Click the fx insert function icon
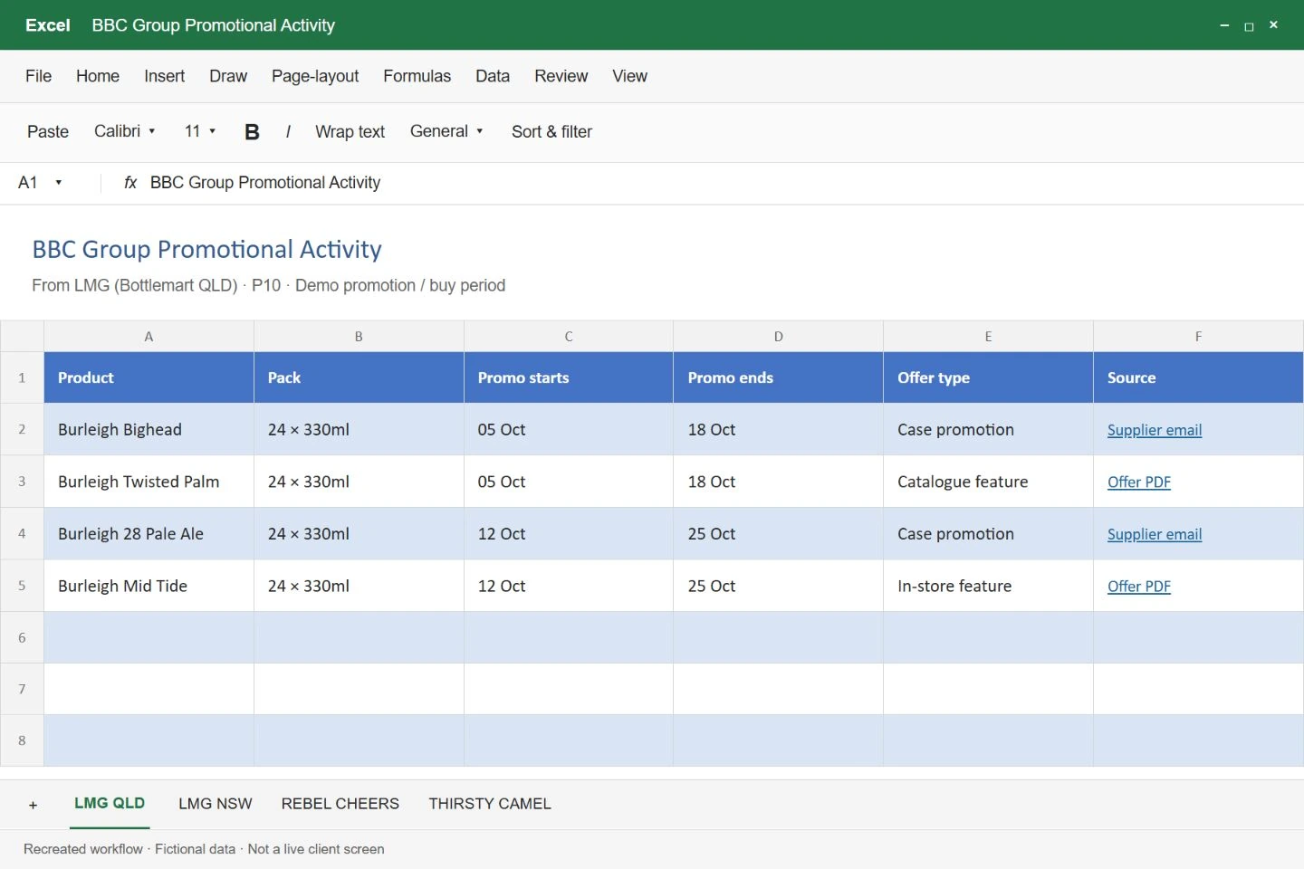This screenshot has height=869, width=1304. tap(130, 183)
